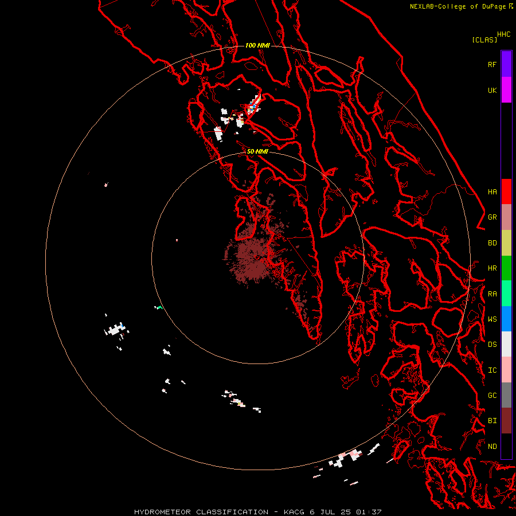Click the BD yellow legend color swatch
Image resolution: width=516 pixels, height=516 pixels.
(x=506, y=243)
